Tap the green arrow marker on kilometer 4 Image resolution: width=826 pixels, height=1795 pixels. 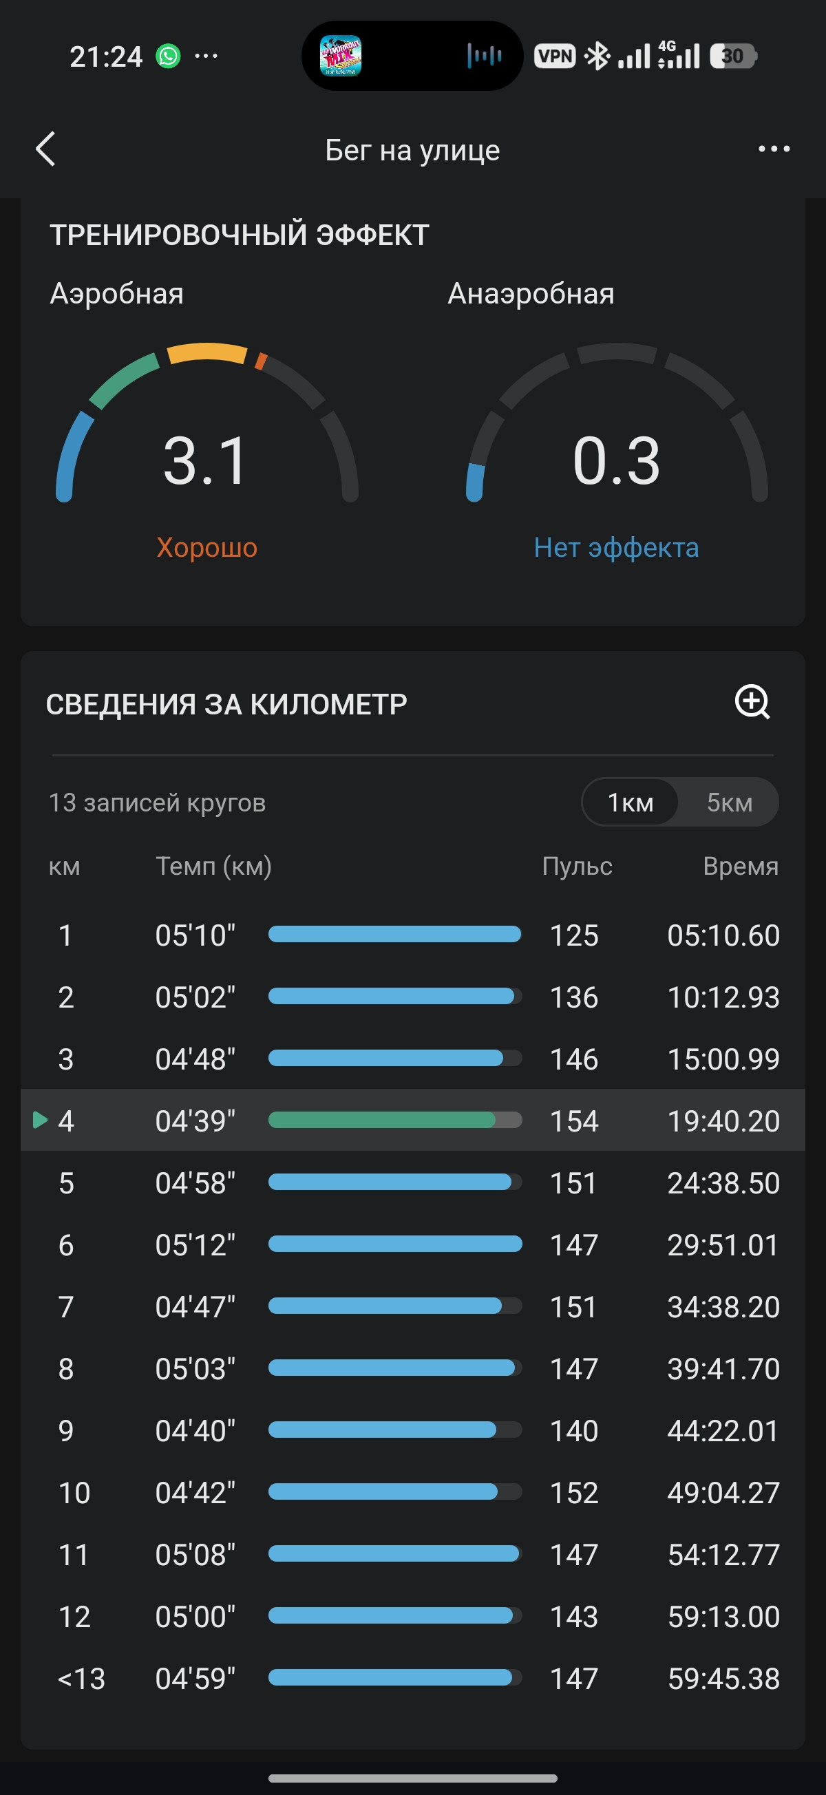[41, 1120]
